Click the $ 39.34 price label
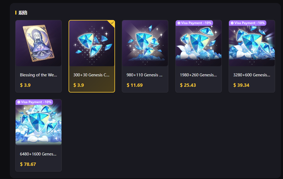 tap(241, 85)
